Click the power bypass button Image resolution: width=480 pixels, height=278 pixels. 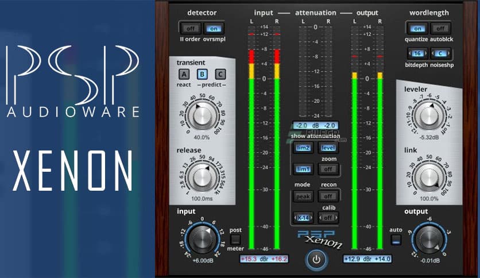[x=316, y=260]
